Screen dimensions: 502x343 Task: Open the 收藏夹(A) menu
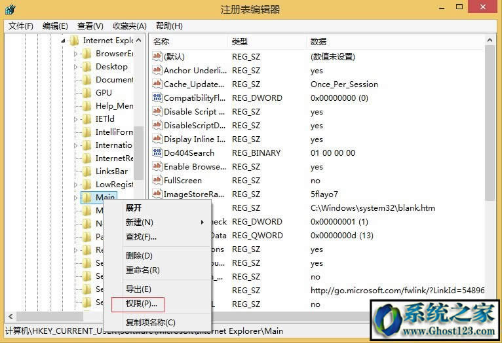pyautogui.click(x=129, y=26)
